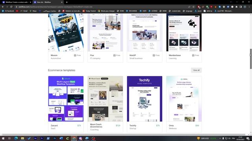The width and height of the screenshot is (252, 141).
Task: Click the Zaicard template title
Action: tap(54, 125)
